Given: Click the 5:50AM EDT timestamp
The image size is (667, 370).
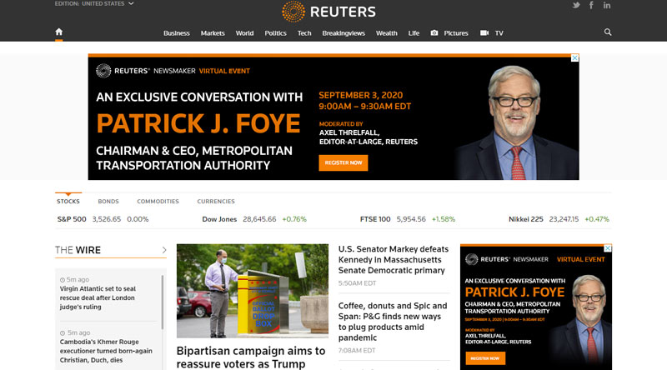Looking at the screenshot, I should (x=358, y=283).
